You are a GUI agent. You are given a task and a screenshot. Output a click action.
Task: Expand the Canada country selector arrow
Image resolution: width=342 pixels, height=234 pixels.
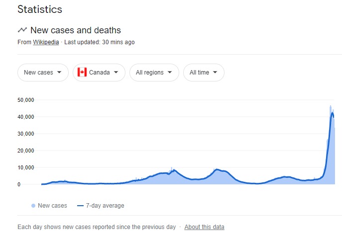coord(116,72)
